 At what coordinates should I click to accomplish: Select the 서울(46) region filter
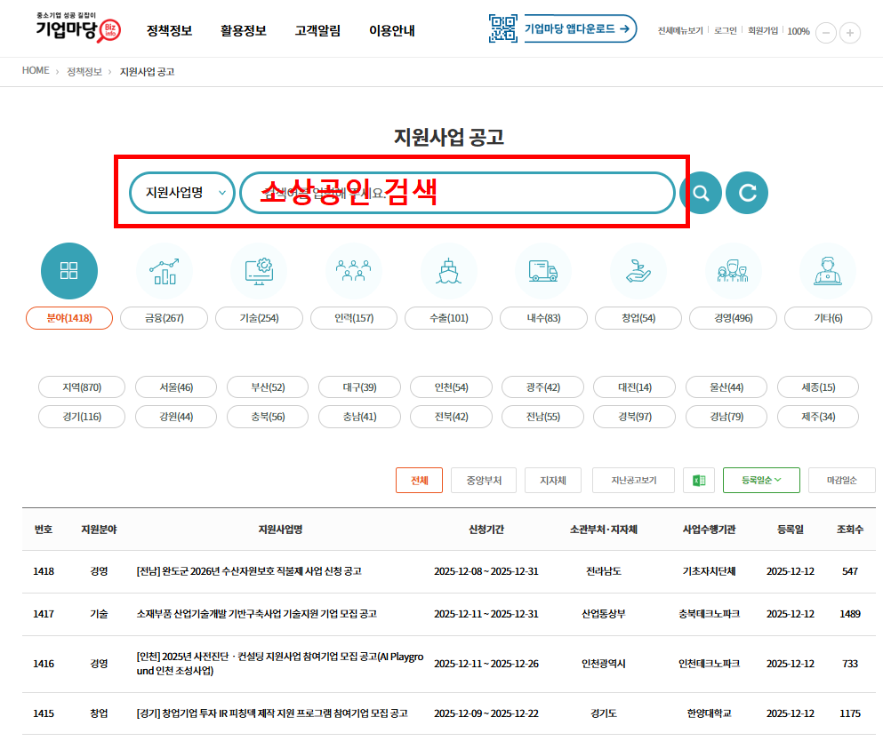point(175,386)
